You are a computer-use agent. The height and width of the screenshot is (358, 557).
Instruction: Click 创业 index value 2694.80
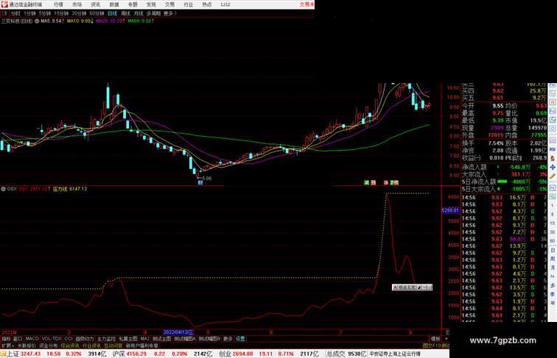tap(243, 354)
